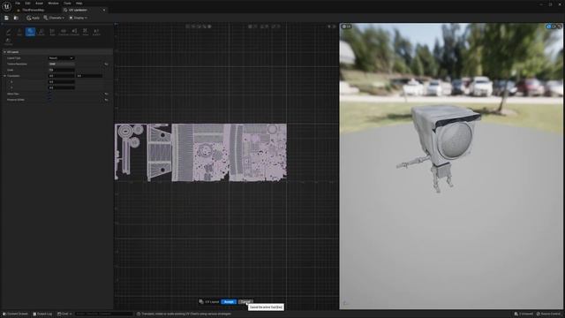Click the Browse to asset toolbar icon

pos(16,18)
